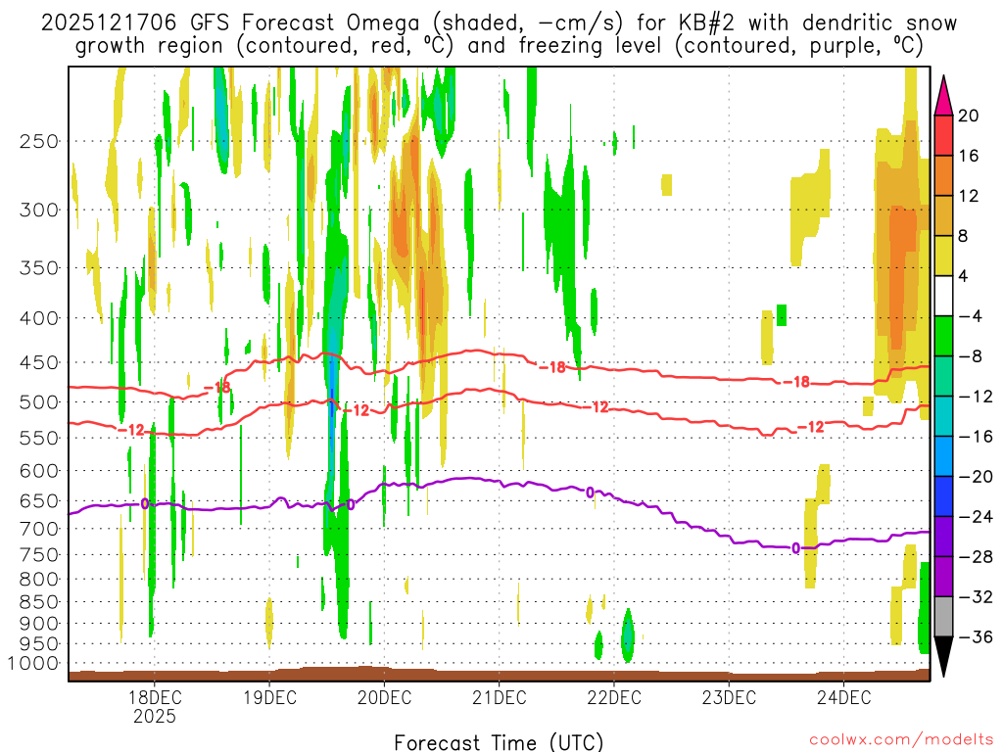Click the 850 pressure level label
Viewport: 1003px width, 752px height.
tap(39, 602)
